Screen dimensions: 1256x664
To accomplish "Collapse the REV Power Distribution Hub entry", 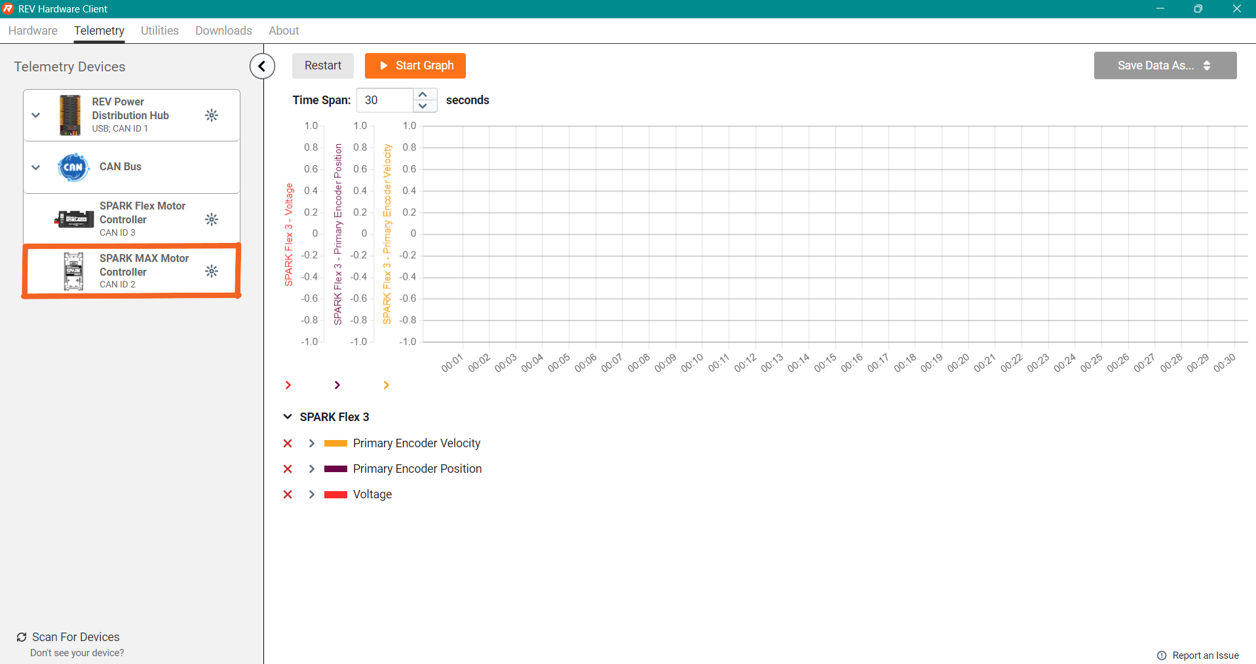I will 36,115.
